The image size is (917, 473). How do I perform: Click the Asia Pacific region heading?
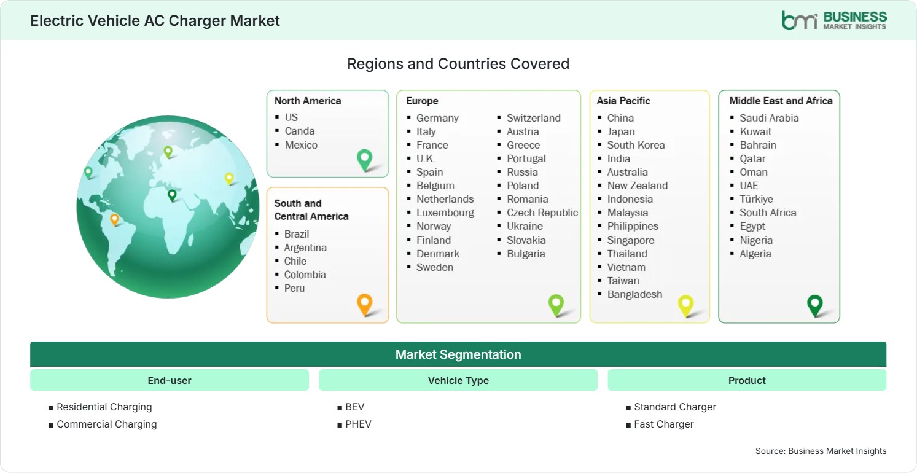pyautogui.click(x=623, y=101)
